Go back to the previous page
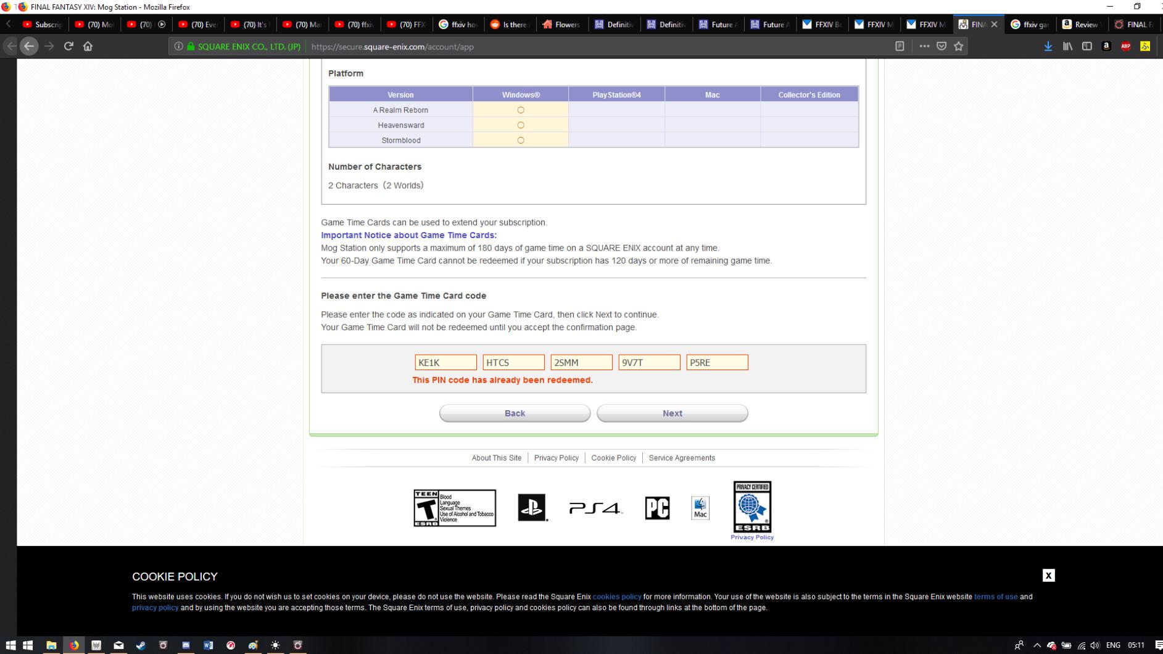1163x654 pixels. [x=29, y=46]
